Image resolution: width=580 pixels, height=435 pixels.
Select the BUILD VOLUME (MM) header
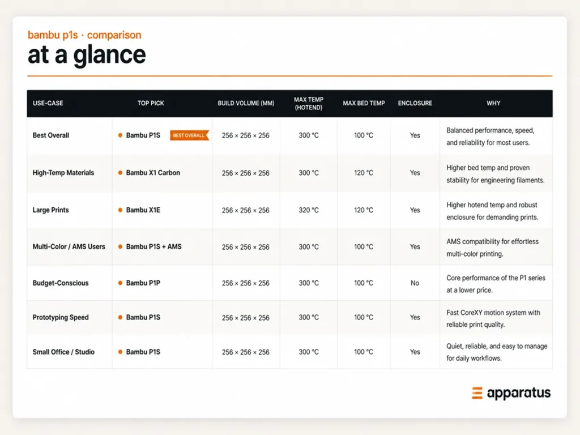click(246, 103)
